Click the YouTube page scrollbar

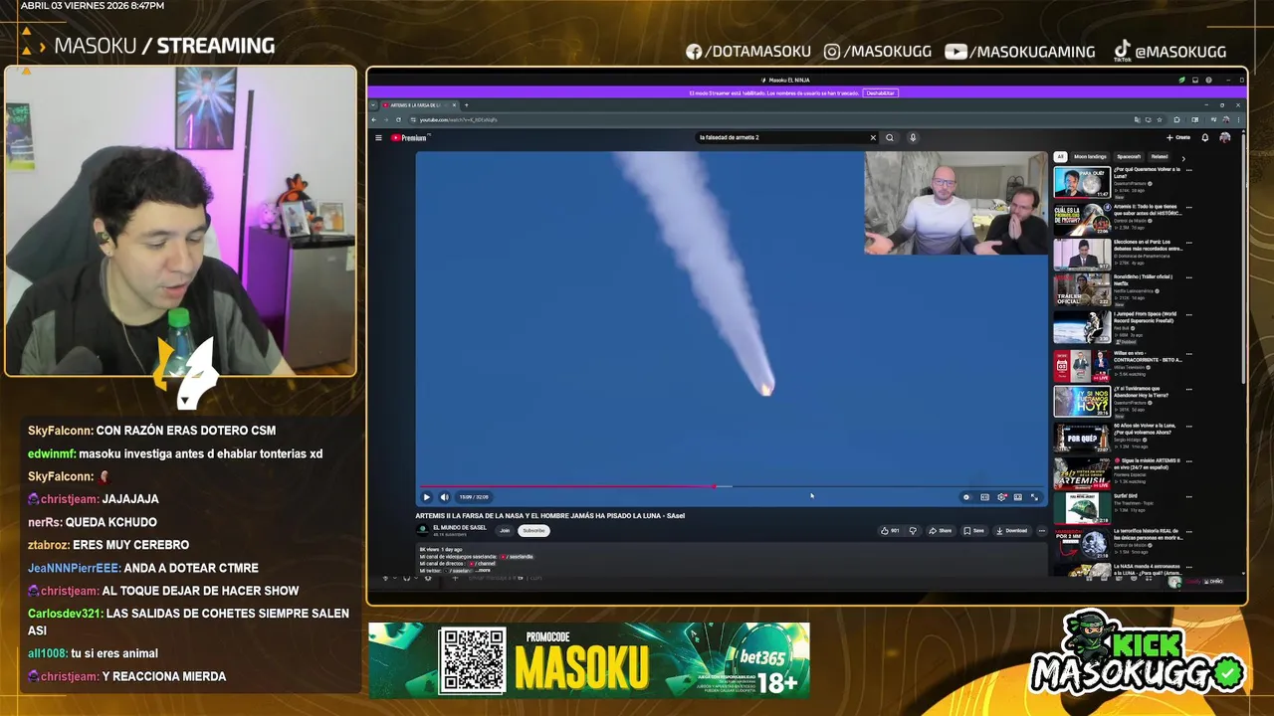[x=1243, y=259]
